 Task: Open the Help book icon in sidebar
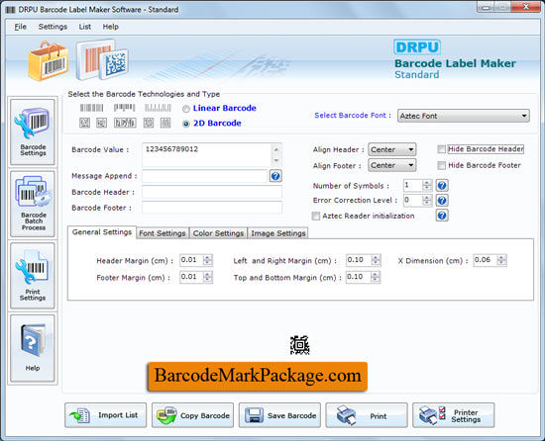tap(33, 348)
